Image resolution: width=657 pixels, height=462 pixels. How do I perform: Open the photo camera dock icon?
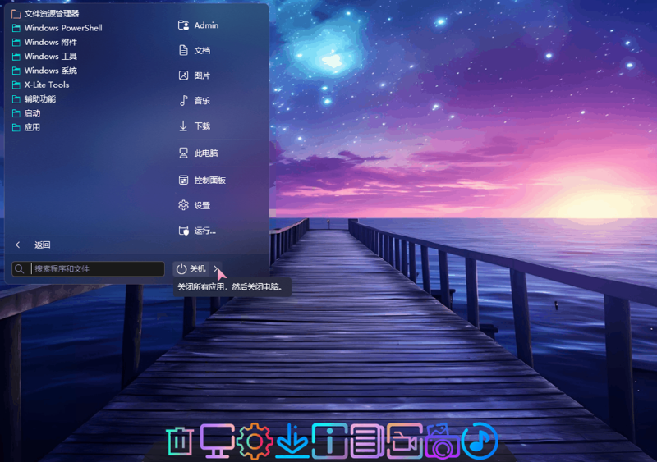pyautogui.click(x=442, y=441)
